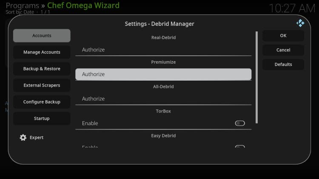Image resolution: width=319 pixels, height=179 pixels.
Task: Open the Accounts settings tab
Action: pos(42,36)
